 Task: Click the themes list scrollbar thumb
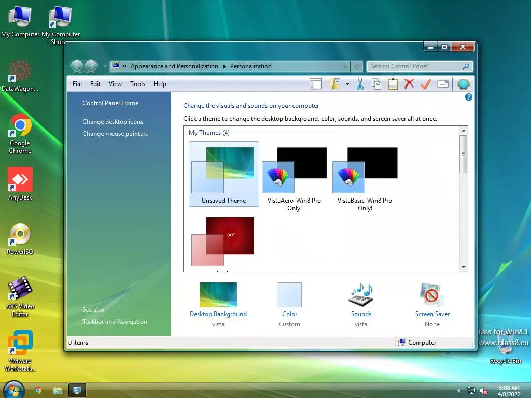(x=464, y=154)
